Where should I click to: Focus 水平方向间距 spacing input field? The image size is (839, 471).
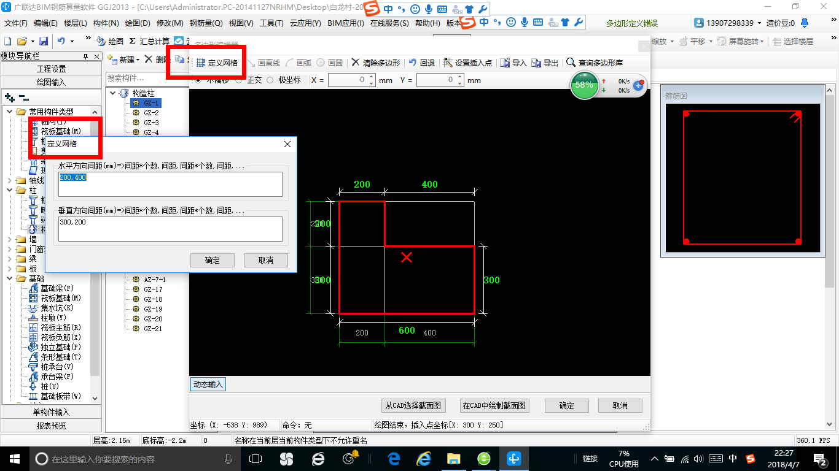[171, 184]
